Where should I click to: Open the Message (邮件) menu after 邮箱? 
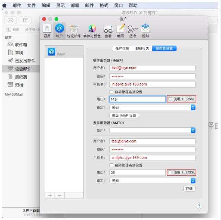pos(89,5)
